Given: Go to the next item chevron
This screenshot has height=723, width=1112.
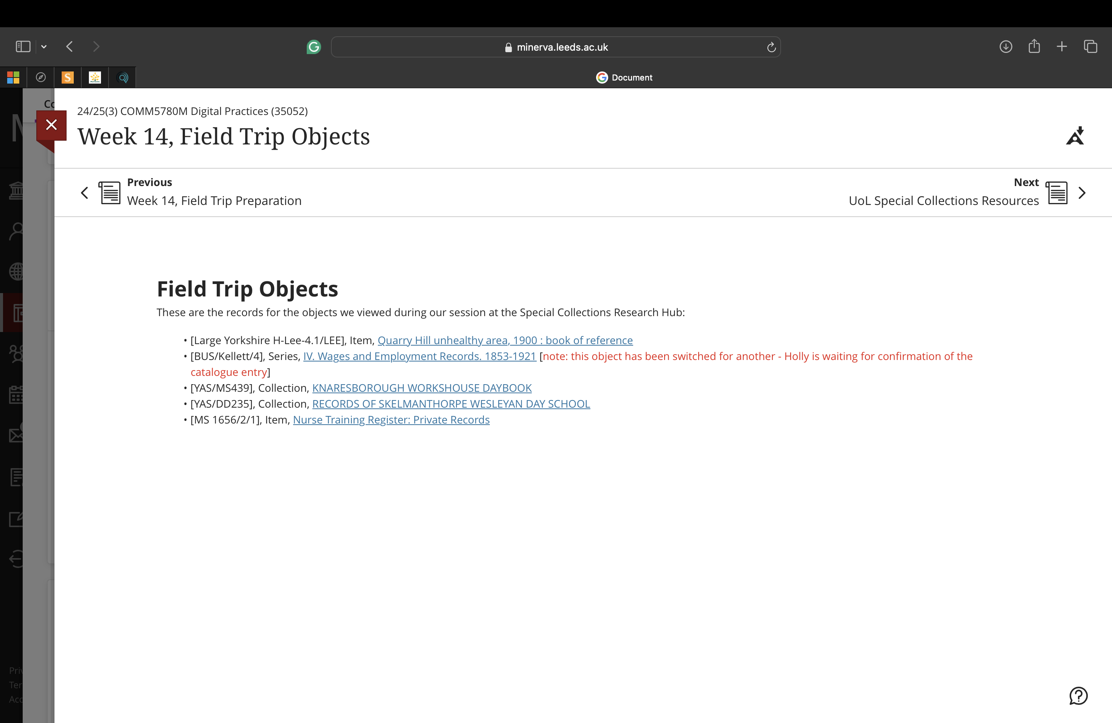Looking at the screenshot, I should 1082,192.
